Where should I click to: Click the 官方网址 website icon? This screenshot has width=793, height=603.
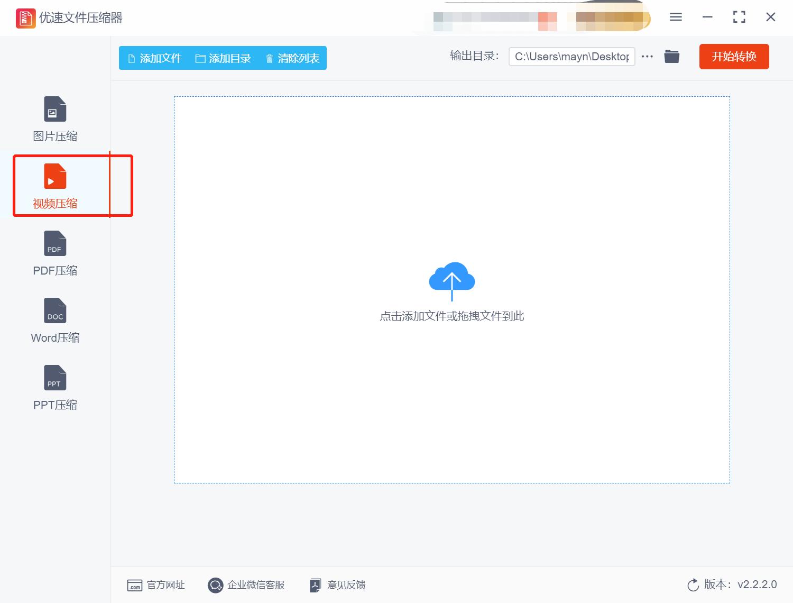tap(134, 585)
